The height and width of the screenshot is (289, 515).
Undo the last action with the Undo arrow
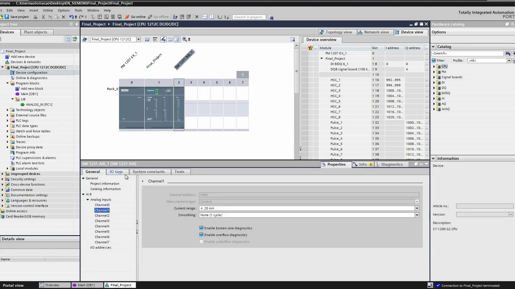coord(71,17)
